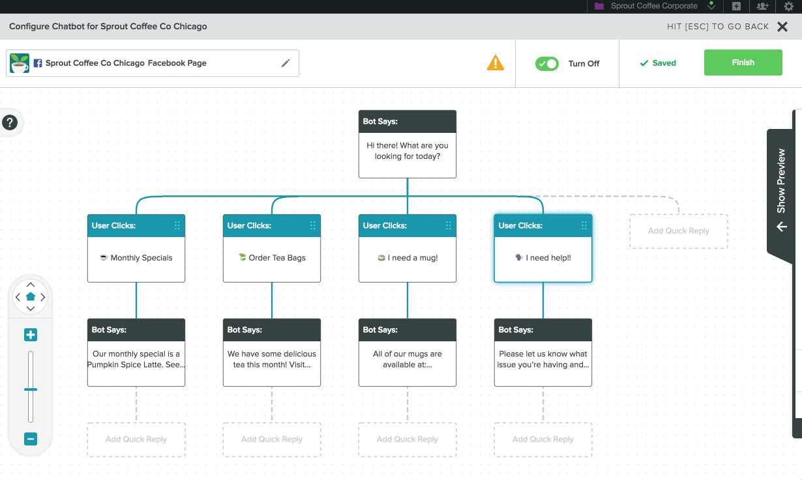This screenshot has height=480, width=802.
Task: Add Quick Reply under Pumpkin Spice Latte message
Action: pos(136,439)
